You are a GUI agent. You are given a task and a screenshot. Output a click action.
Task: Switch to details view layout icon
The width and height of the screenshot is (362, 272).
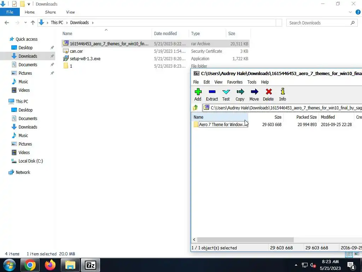click(x=349, y=254)
